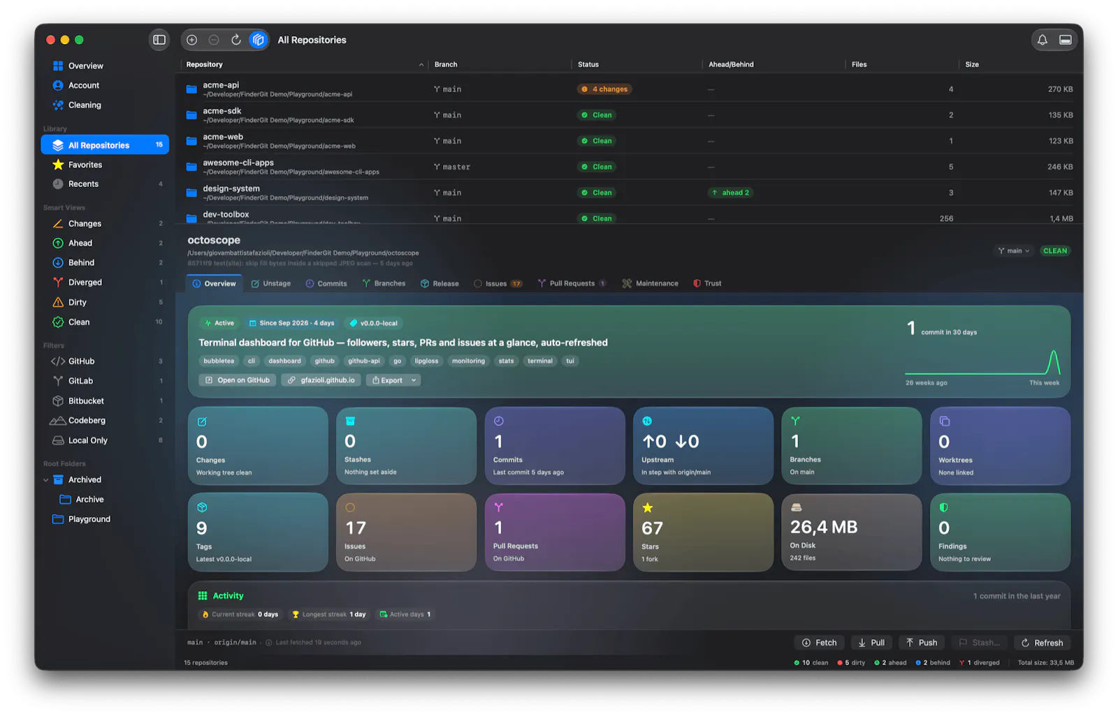Filter by GitLab repositories
This screenshot has height=716, width=1118.
click(x=105, y=381)
